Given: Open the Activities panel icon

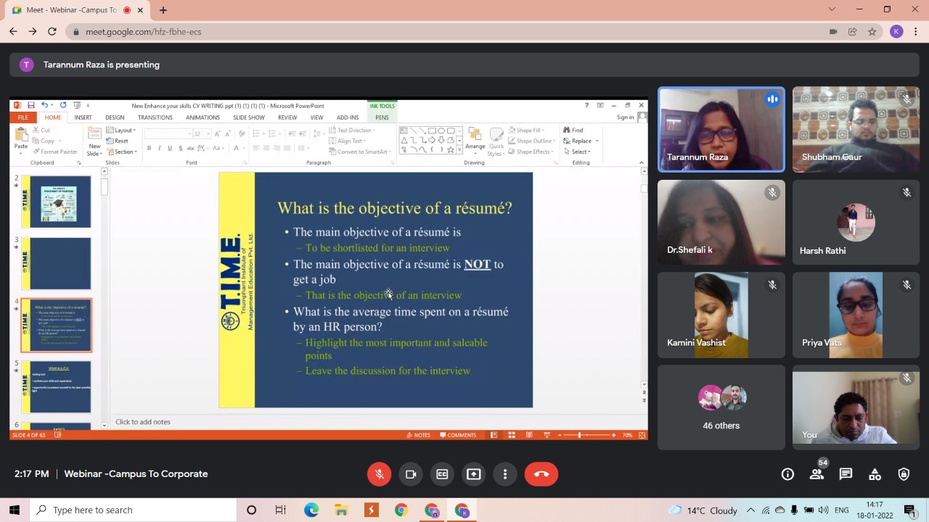Looking at the screenshot, I should click(x=875, y=474).
